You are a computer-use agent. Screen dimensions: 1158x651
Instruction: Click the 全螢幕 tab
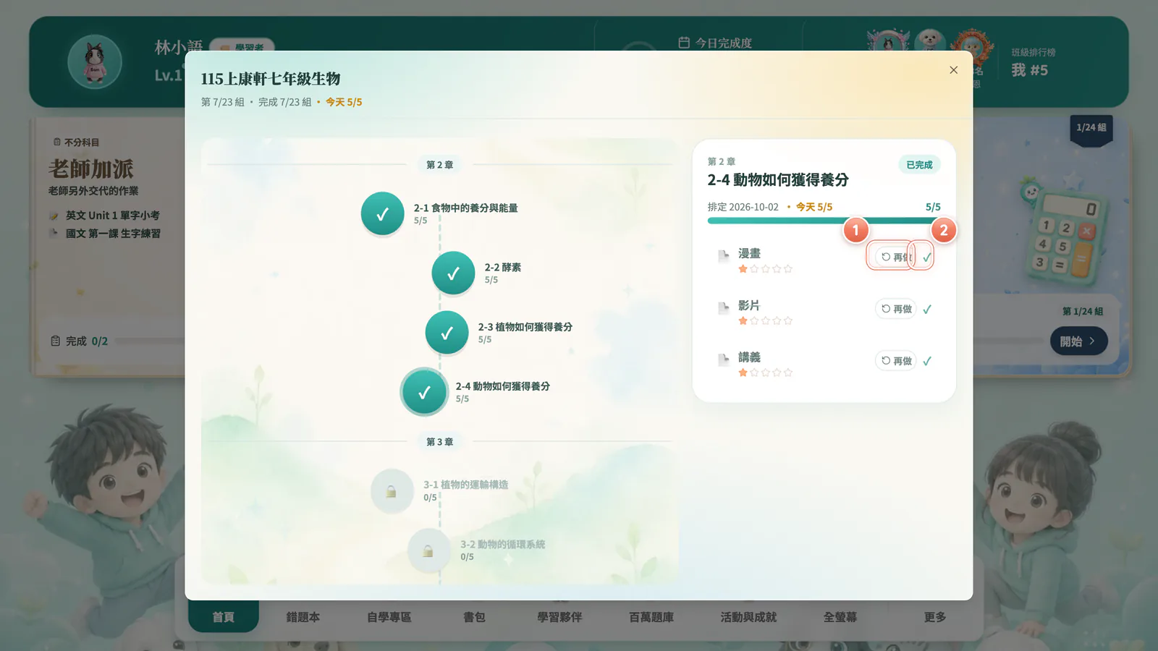[840, 617]
